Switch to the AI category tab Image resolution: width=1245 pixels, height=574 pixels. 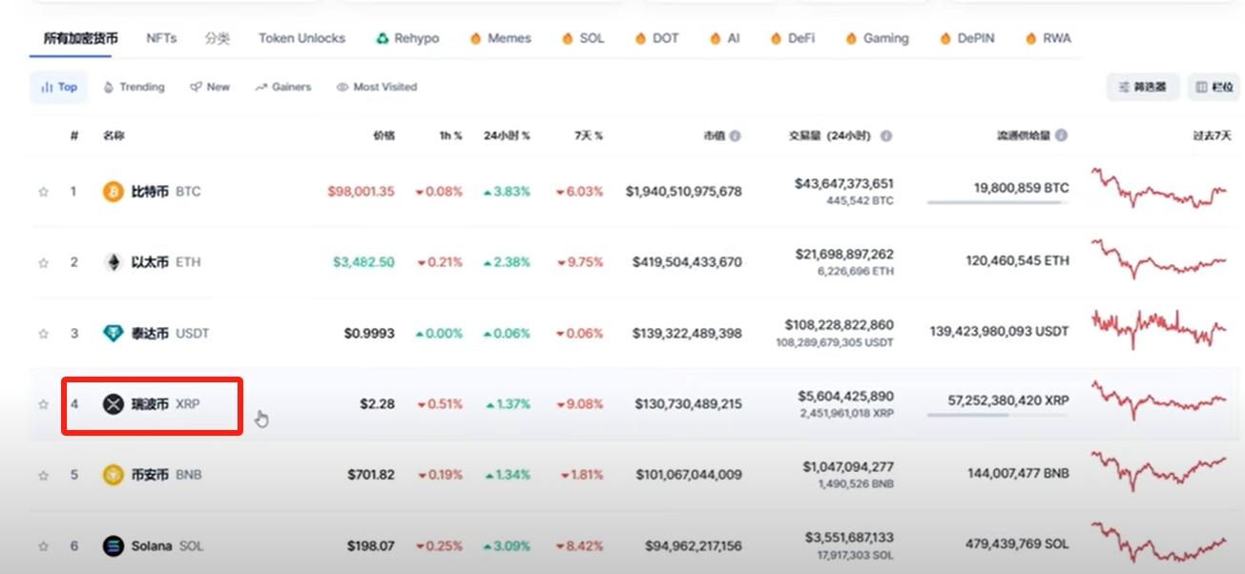(725, 39)
